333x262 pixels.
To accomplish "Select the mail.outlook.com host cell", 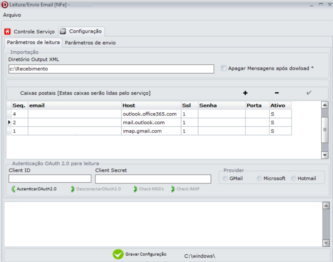I will tap(151, 122).
